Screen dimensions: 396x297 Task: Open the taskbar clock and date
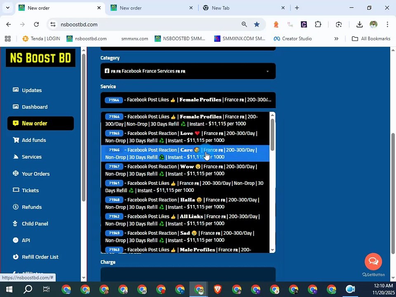point(383,289)
